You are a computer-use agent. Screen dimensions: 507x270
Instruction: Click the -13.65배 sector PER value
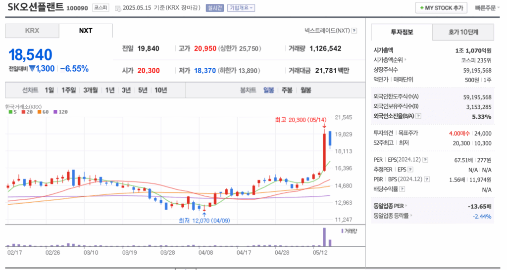479,206
